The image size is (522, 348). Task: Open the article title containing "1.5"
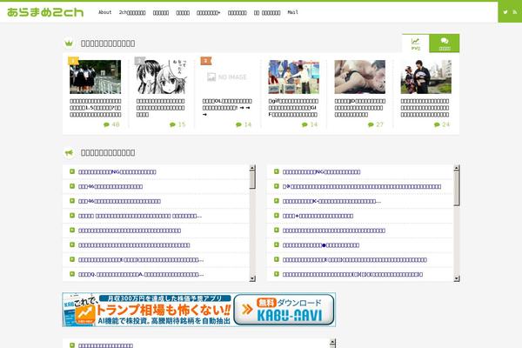click(95, 108)
